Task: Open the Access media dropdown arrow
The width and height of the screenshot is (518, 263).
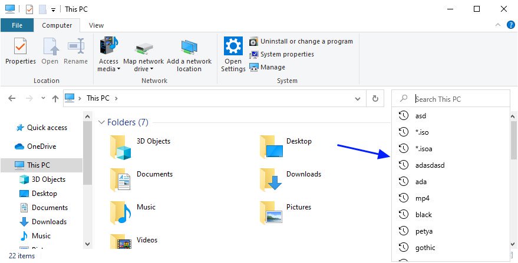Action: pyautogui.click(x=118, y=69)
